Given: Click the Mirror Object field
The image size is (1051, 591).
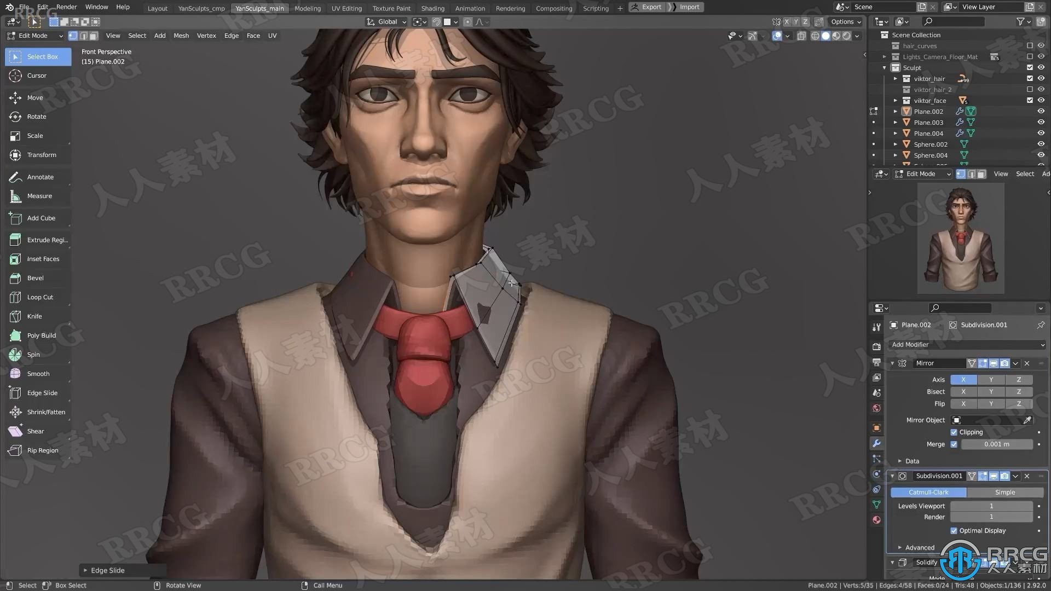Looking at the screenshot, I should (x=991, y=420).
